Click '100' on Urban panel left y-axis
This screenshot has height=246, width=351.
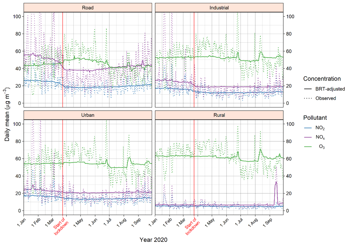coord(17,124)
